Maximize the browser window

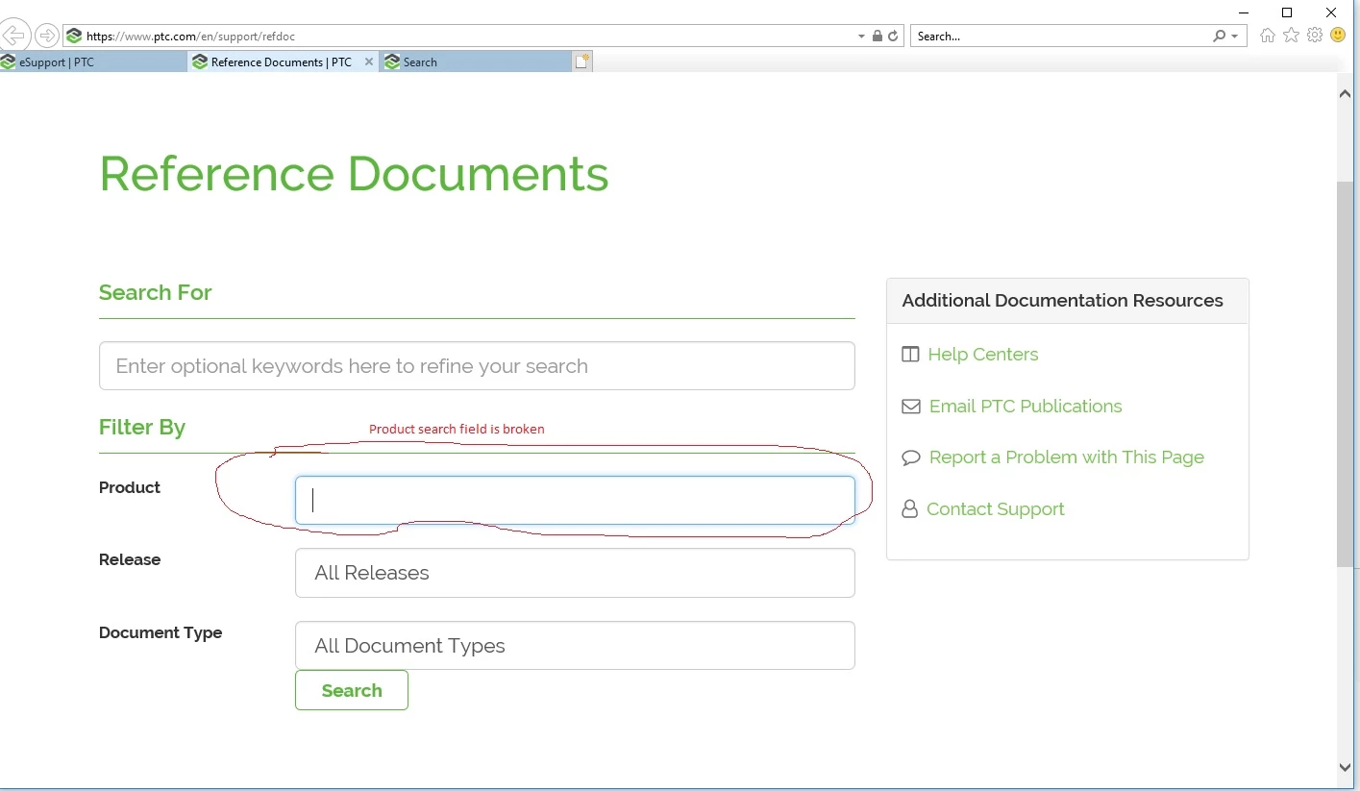click(1287, 12)
